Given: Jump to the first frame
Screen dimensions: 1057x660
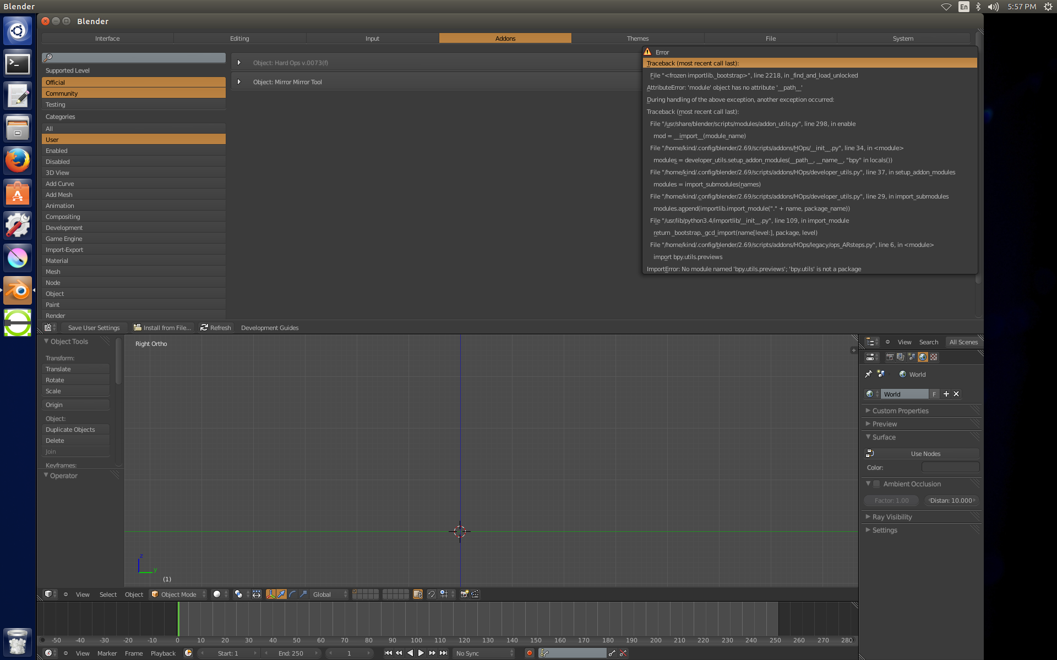Looking at the screenshot, I should pos(388,653).
